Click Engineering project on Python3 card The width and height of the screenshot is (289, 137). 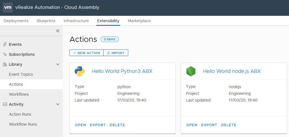coord(129,93)
